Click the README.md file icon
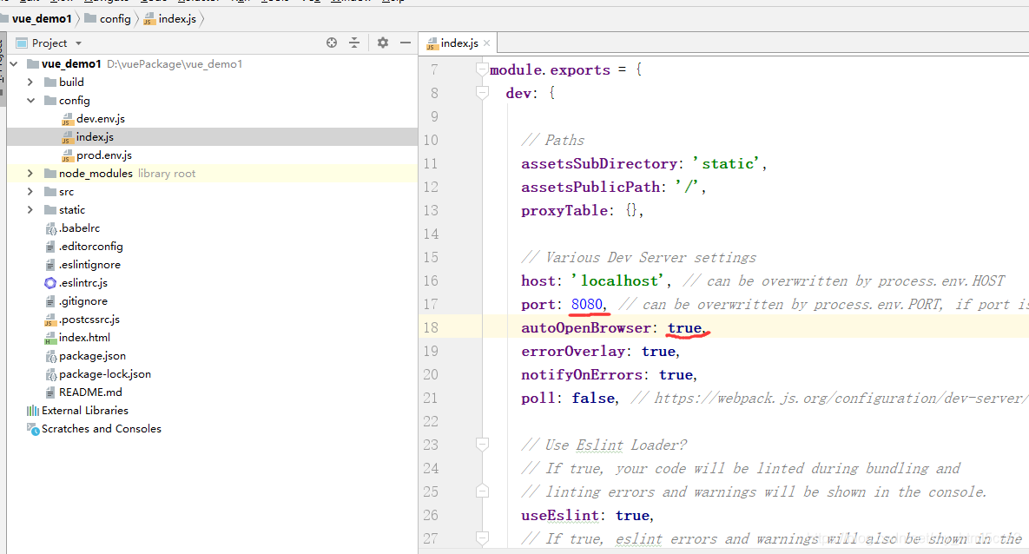The height and width of the screenshot is (554, 1029). (x=50, y=392)
